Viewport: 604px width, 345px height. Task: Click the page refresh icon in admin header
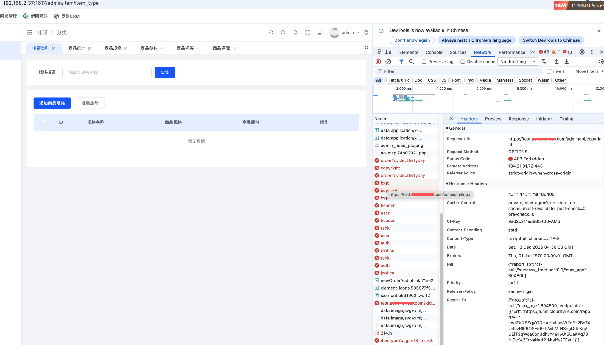click(271, 32)
